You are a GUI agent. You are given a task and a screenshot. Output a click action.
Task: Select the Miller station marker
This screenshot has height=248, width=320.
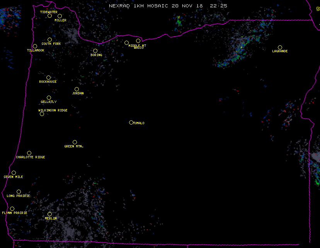point(60,16)
